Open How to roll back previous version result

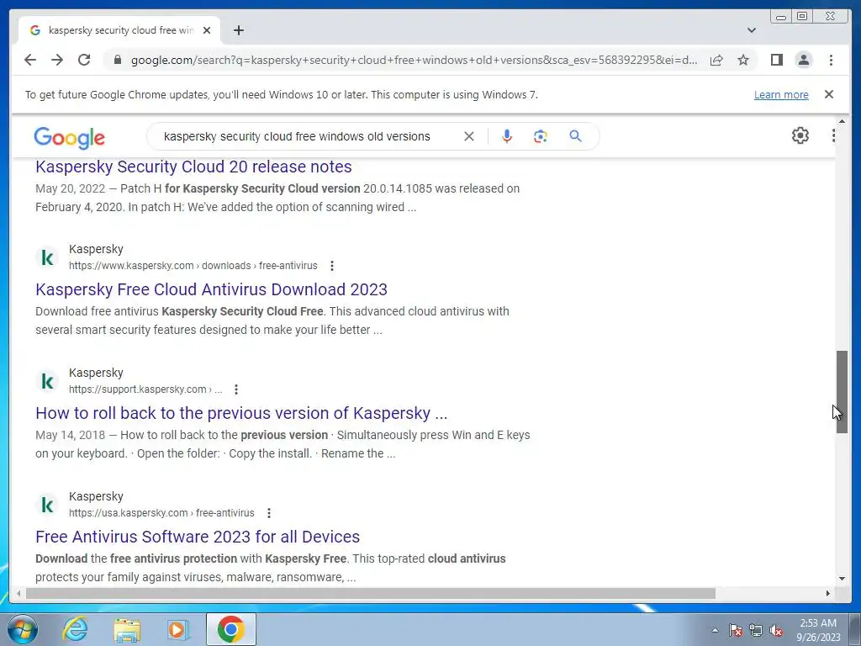241,413
